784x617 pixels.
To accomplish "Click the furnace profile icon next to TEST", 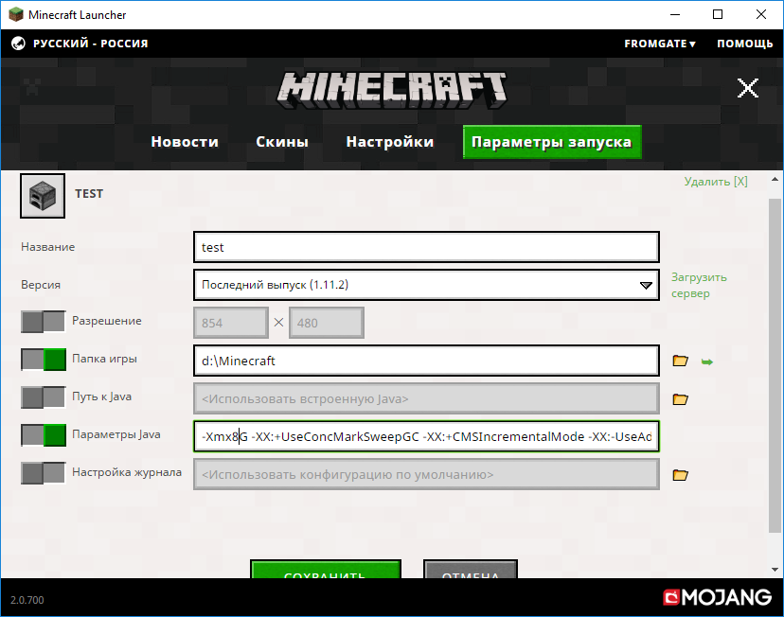I will 43,194.
